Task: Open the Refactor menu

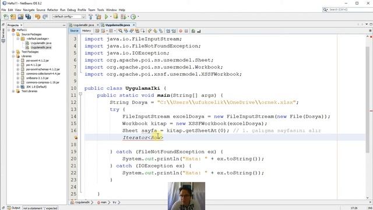Action: click(52, 10)
